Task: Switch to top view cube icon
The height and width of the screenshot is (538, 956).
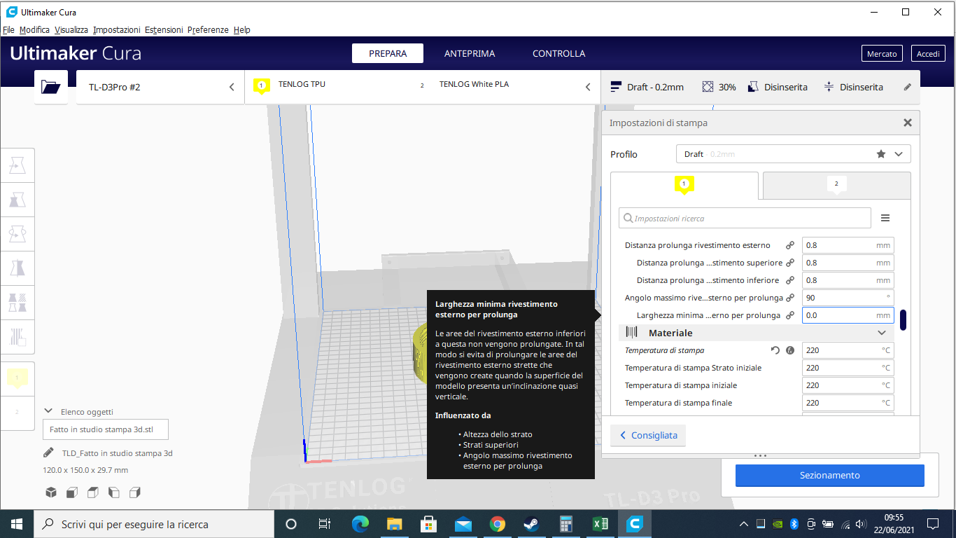Action: click(92, 492)
